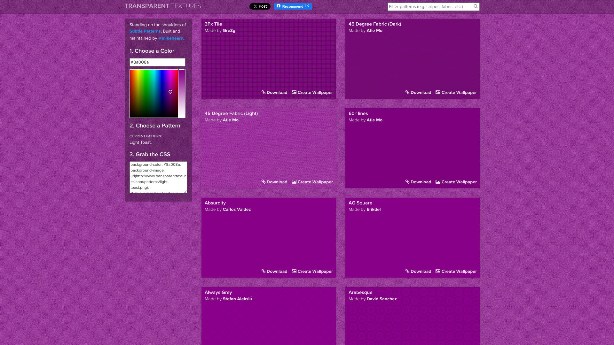Click the author name Stefan Aleksić

click(x=237, y=299)
